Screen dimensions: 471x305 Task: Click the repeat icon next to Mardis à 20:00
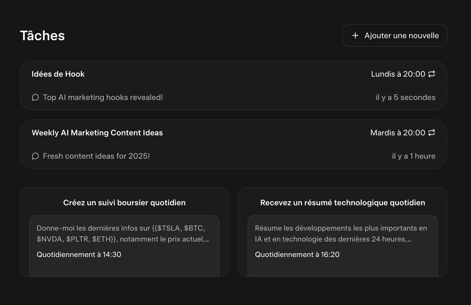point(432,133)
